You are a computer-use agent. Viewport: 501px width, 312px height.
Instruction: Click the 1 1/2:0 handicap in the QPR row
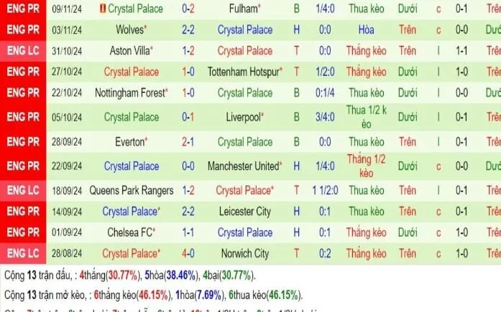(325, 191)
